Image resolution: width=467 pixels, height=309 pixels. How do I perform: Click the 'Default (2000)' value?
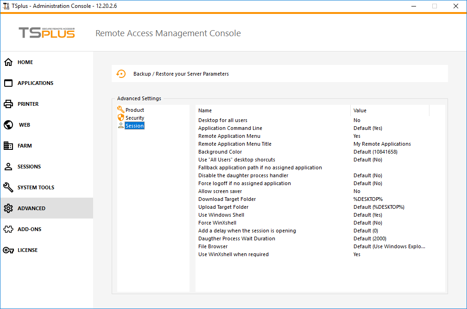point(370,238)
